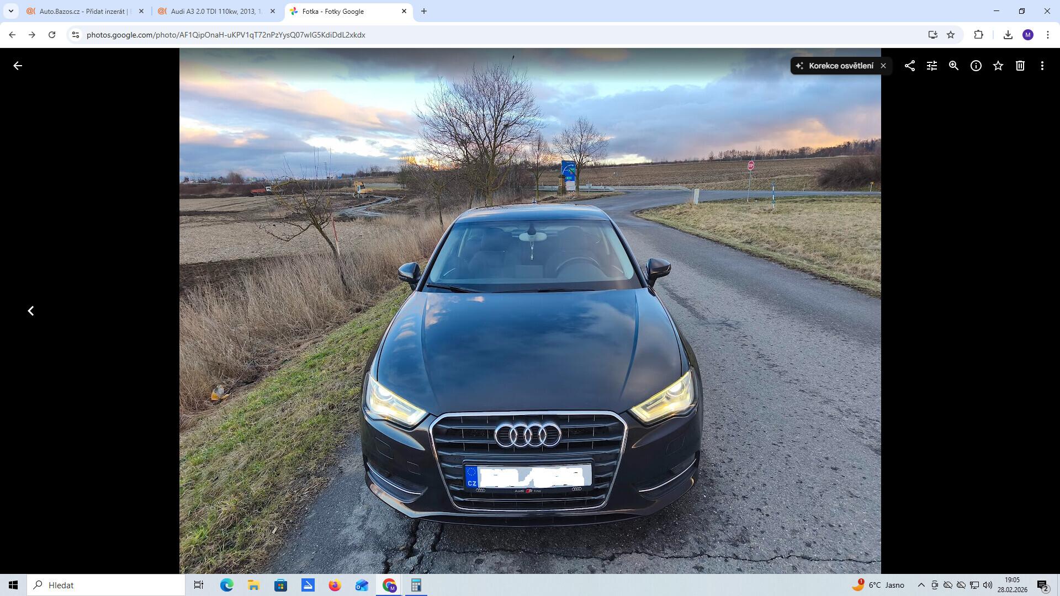
Task: Open the photo edit adjustments tool
Action: tap(932, 66)
